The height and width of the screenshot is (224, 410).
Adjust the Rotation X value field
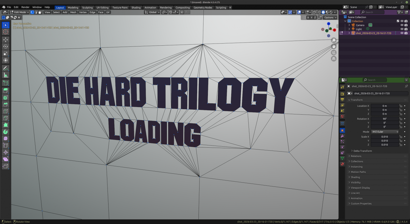coord(385,119)
